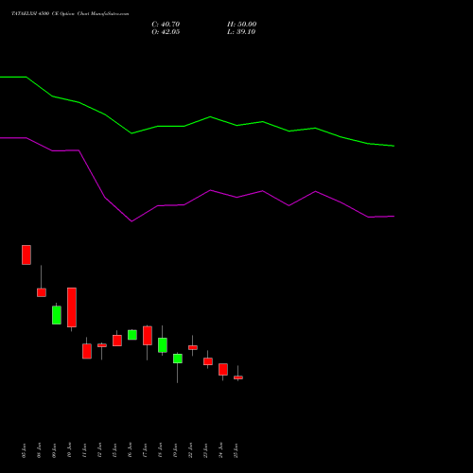Click the 19 Jan date axis label

click(176, 450)
